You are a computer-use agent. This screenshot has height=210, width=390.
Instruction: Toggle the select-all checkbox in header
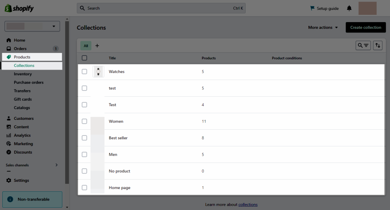(x=85, y=58)
